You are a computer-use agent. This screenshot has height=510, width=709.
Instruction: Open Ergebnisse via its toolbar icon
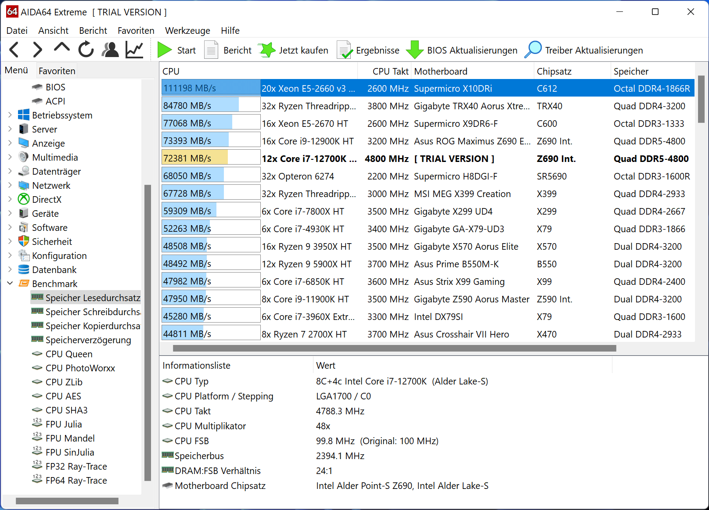coord(345,50)
